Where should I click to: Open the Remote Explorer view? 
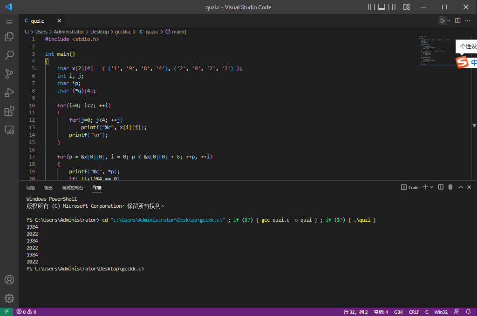[x=9, y=130]
